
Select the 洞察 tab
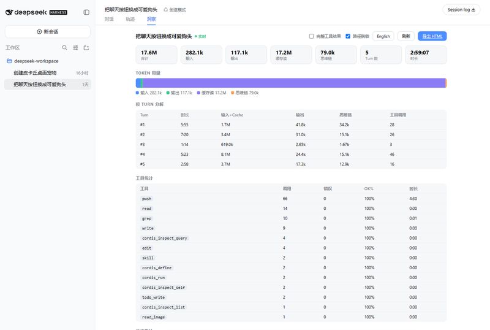pos(151,19)
